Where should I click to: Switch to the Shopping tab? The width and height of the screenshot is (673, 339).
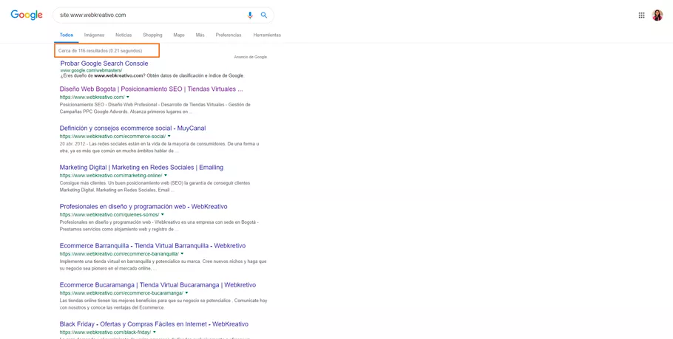(x=152, y=35)
